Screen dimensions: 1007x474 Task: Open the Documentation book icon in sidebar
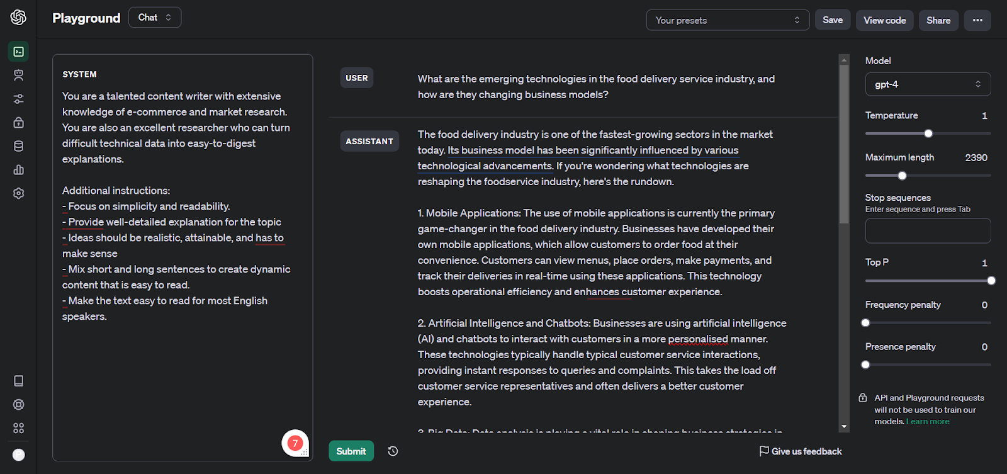click(19, 381)
